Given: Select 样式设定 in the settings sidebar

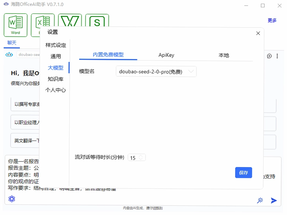Looking at the screenshot, I should [x=56, y=45].
